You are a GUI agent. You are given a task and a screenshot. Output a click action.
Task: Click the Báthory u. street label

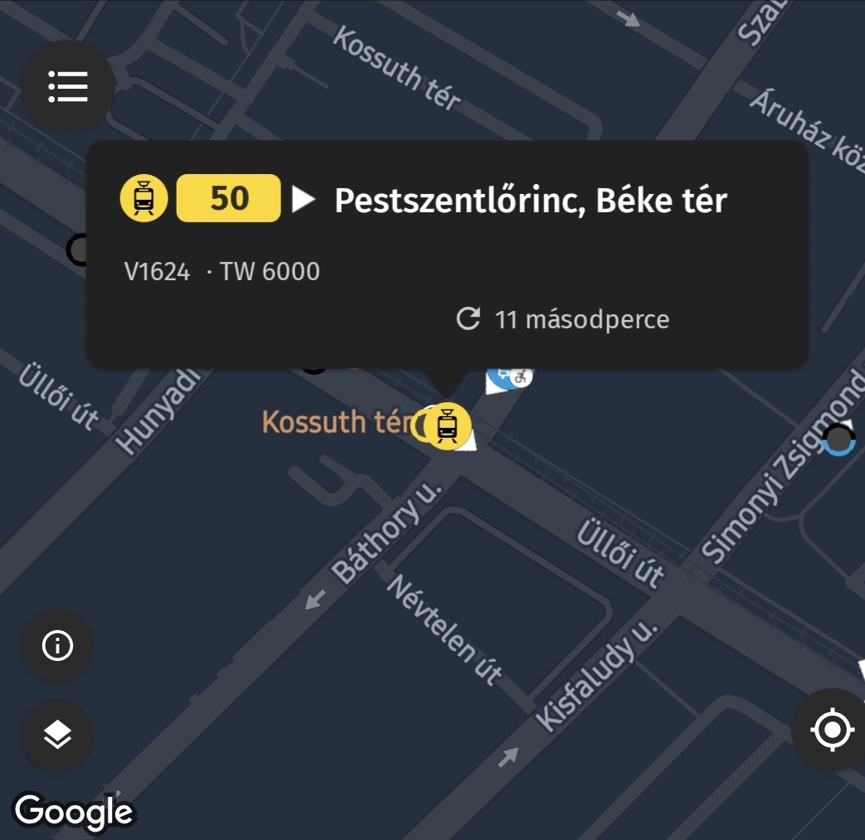pyautogui.click(x=386, y=532)
